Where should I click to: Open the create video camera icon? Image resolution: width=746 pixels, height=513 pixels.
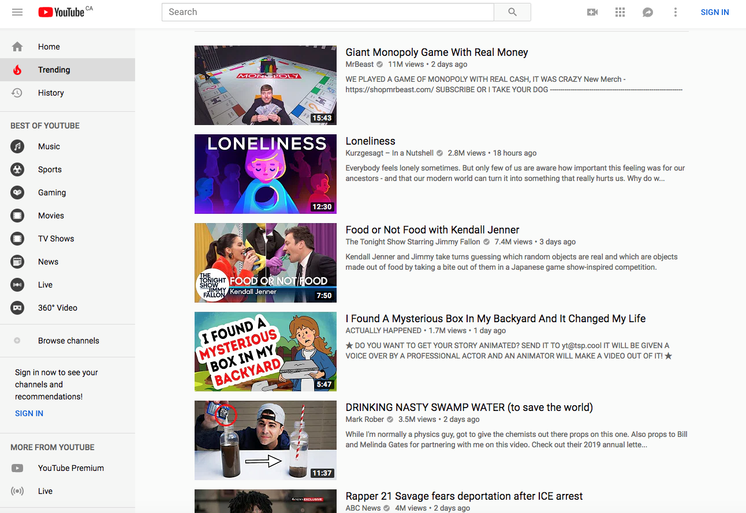tap(592, 12)
